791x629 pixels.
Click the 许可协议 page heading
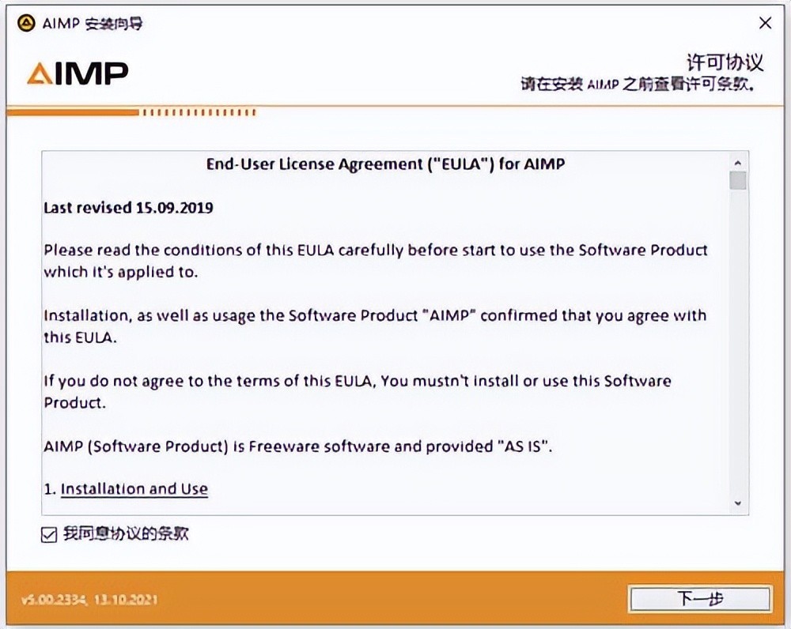pos(724,62)
